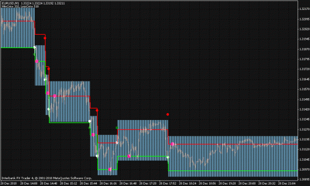Click the 28 Dec 21:04 time label

[287, 184]
